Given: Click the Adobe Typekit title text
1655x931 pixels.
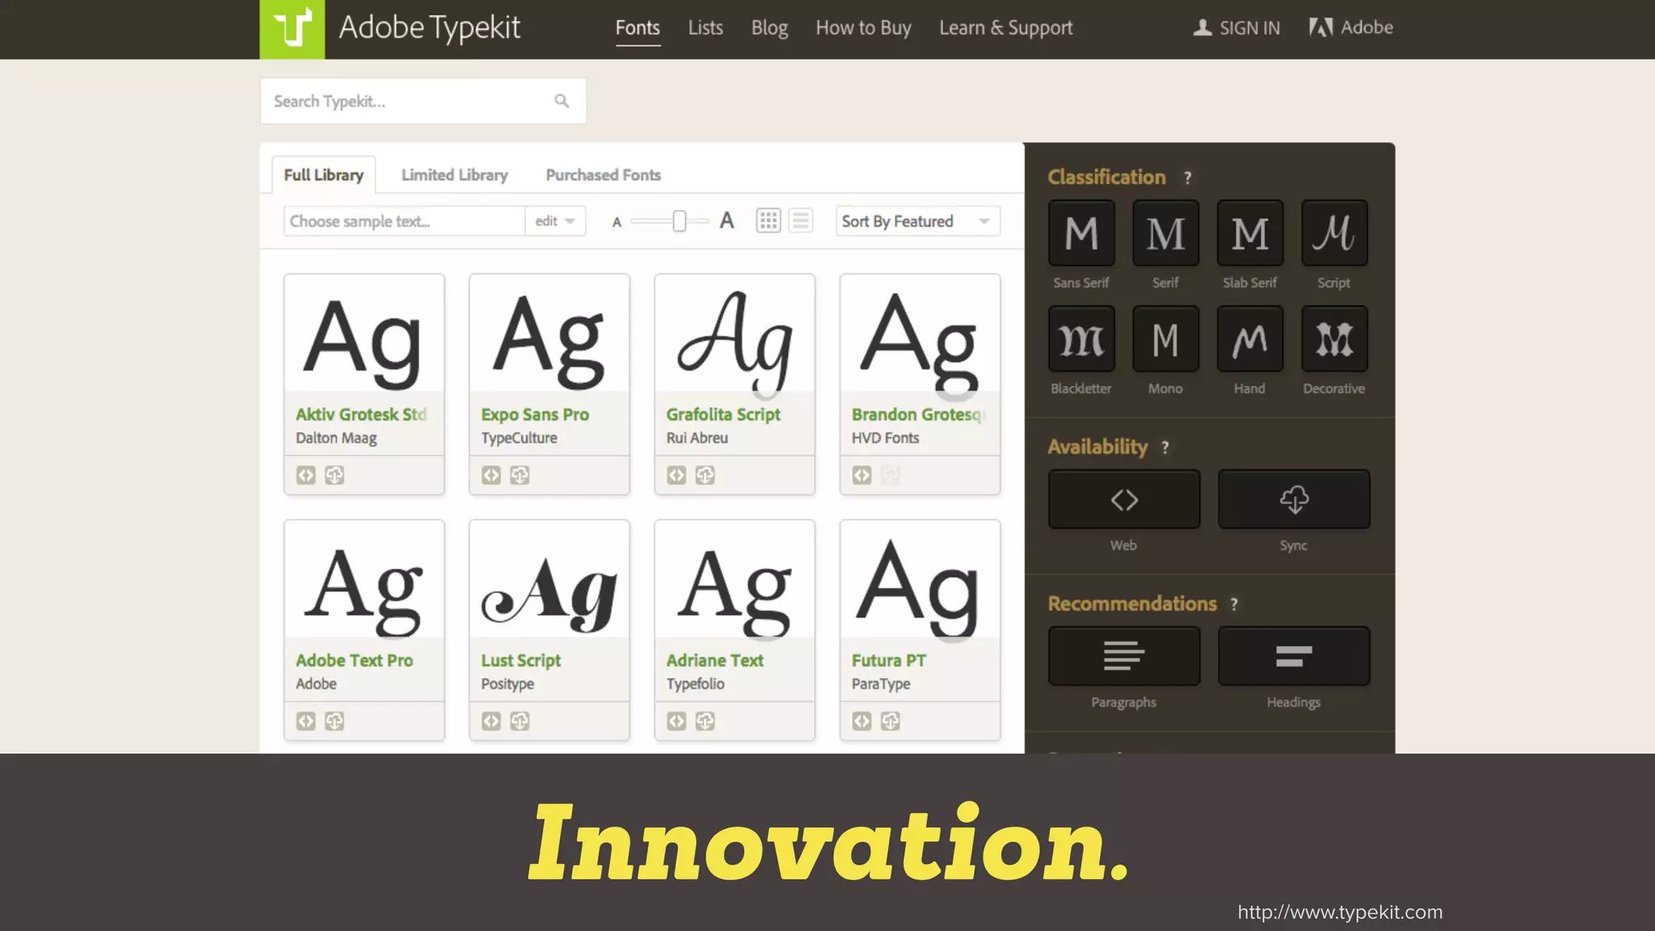Looking at the screenshot, I should (x=429, y=28).
